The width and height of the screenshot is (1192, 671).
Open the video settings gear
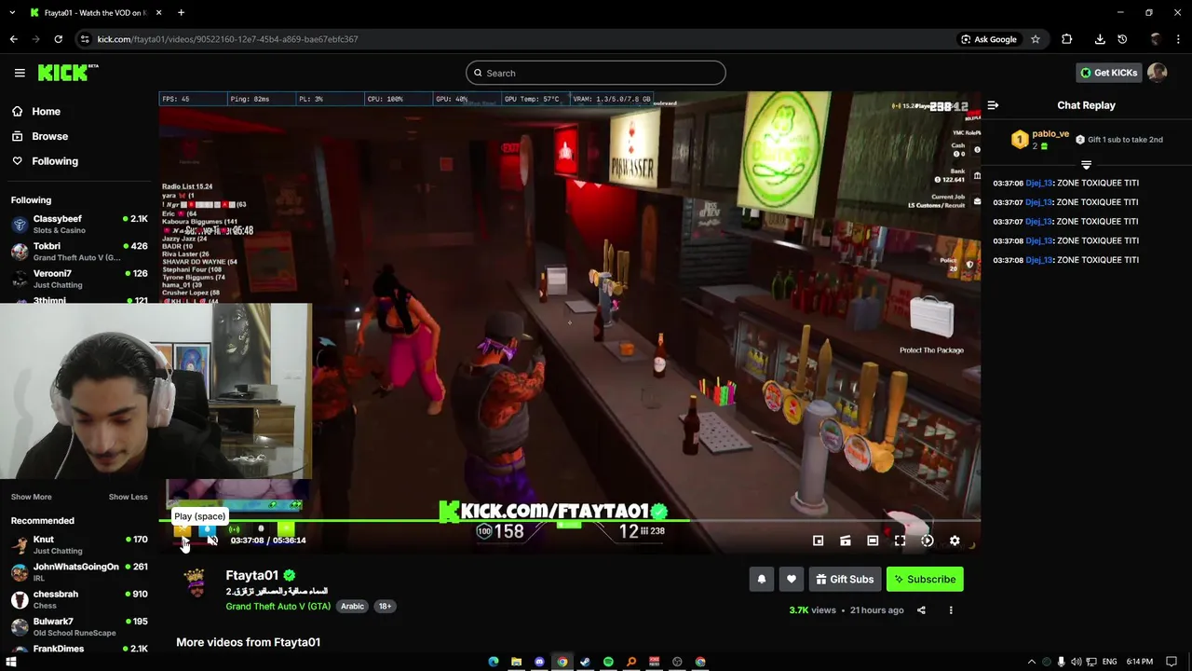tap(955, 541)
